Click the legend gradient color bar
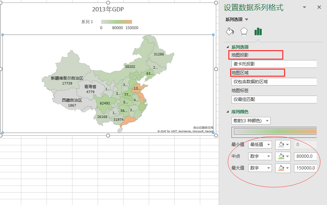Screen dimensions: 327x205 coord(116,22)
